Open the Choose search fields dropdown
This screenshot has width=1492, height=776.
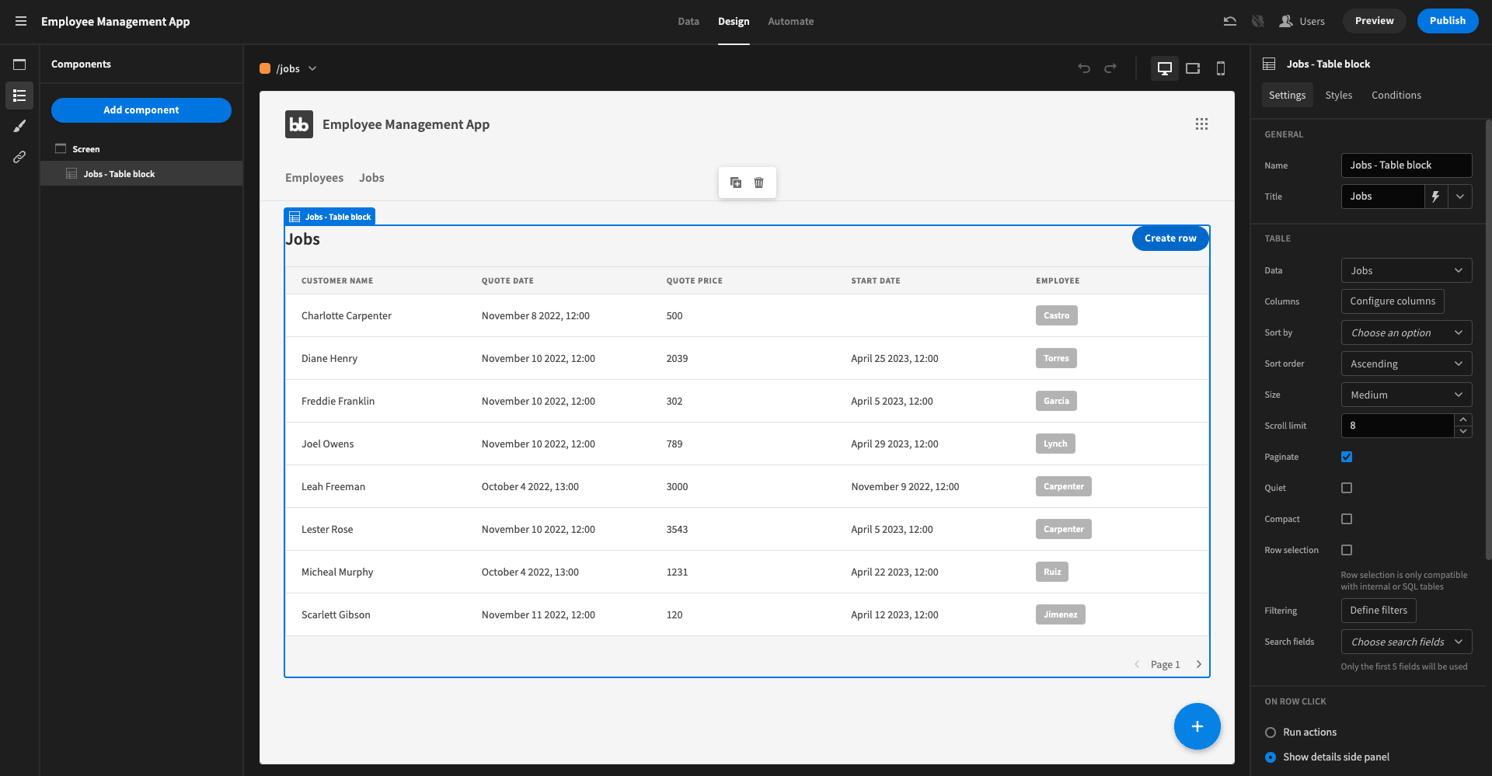1407,642
